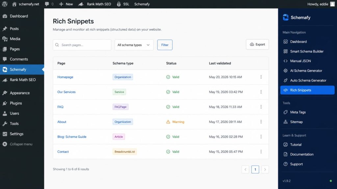The width and height of the screenshot is (337, 189).
Task: Open AI Schema Generator
Action: pyautogui.click(x=307, y=71)
